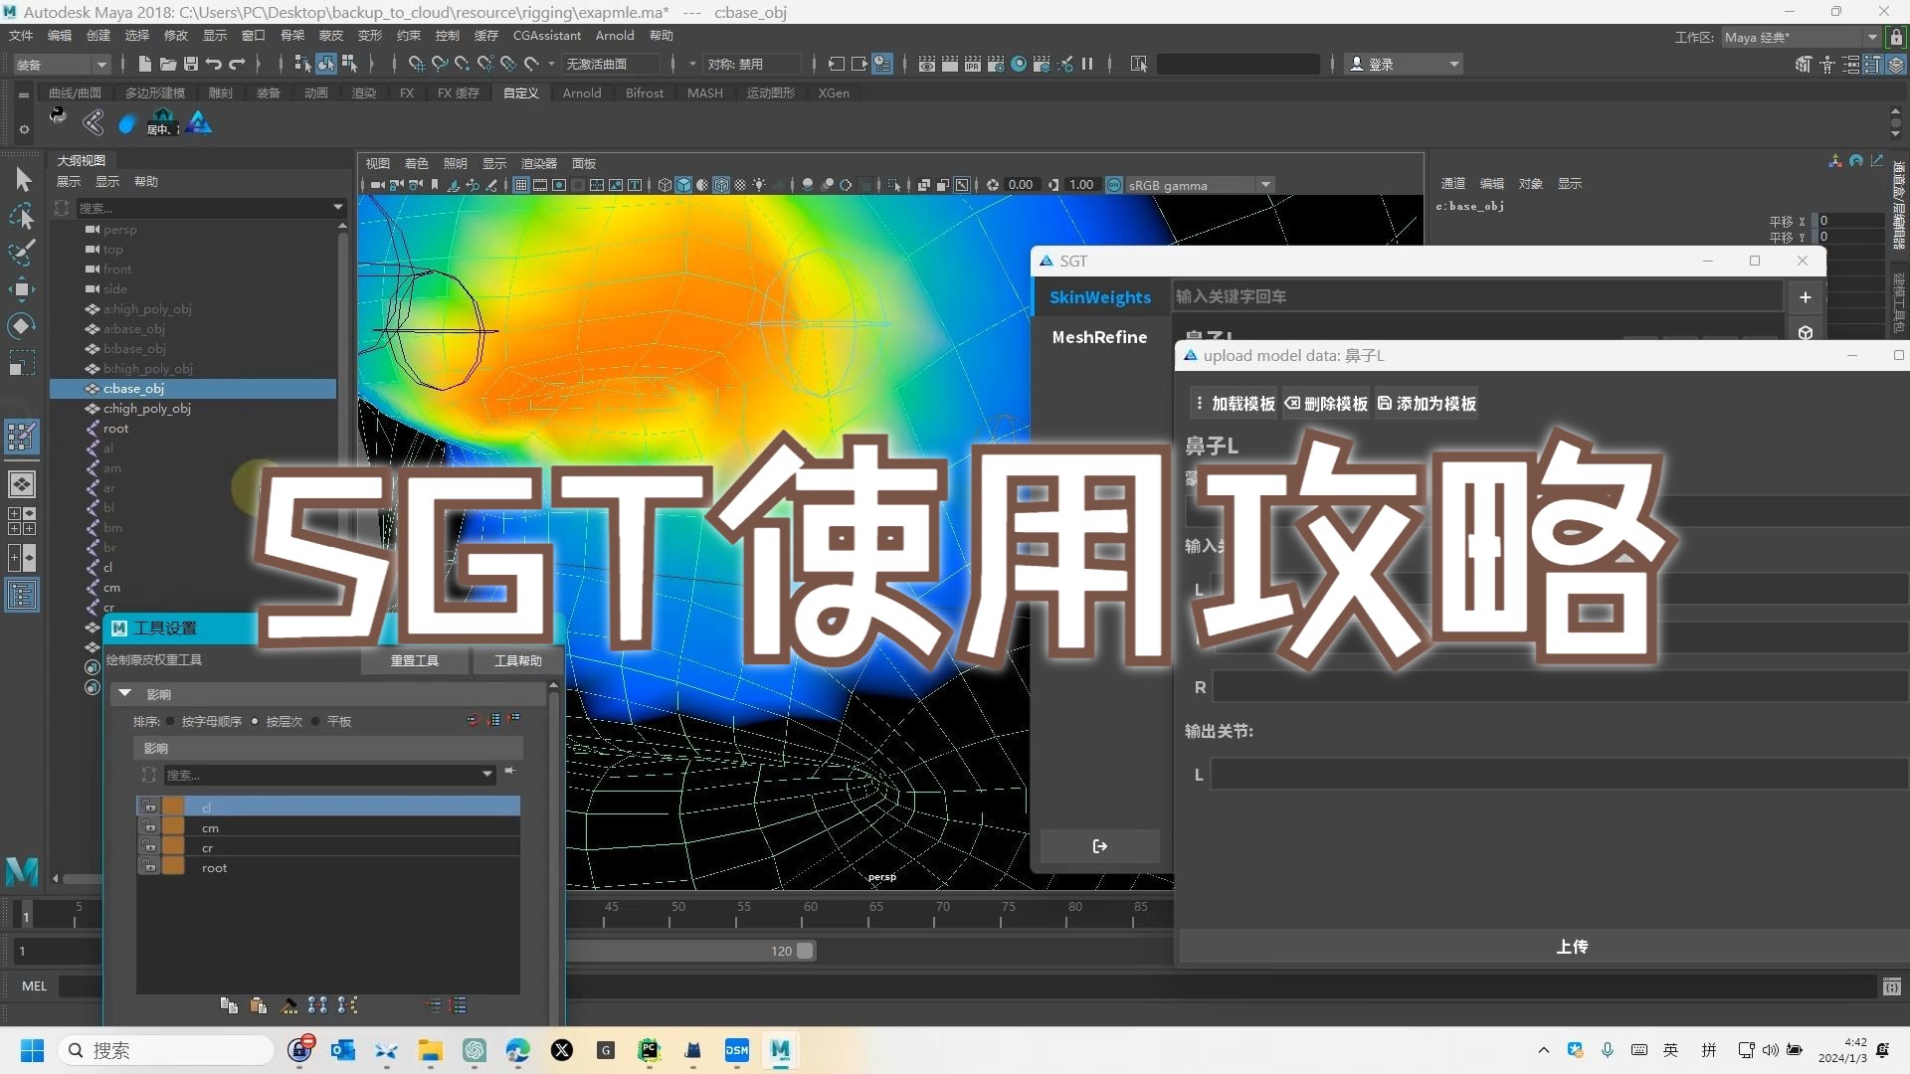Open the Arnold menu in menu bar
The height and width of the screenshot is (1074, 1910).
[x=615, y=35]
